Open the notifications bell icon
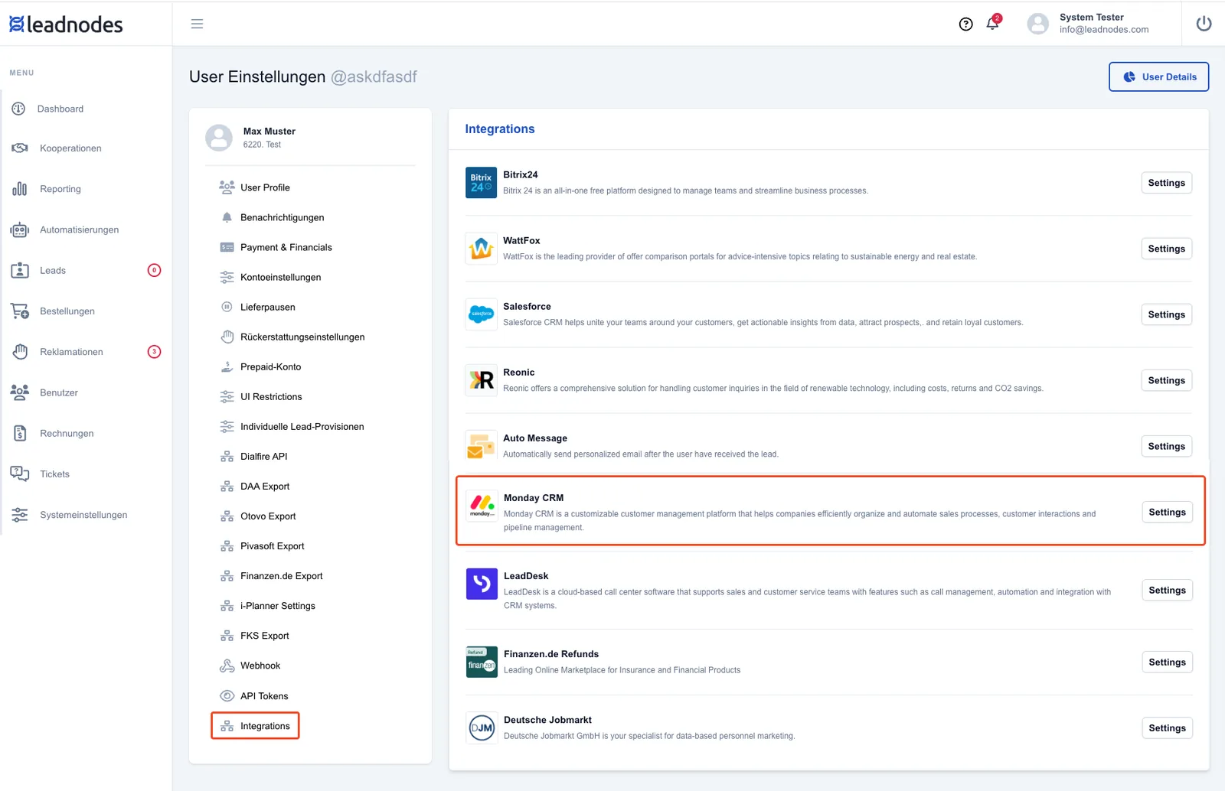 pyautogui.click(x=993, y=23)
